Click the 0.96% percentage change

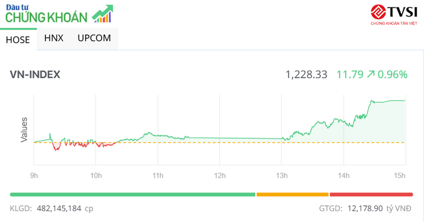392,74
